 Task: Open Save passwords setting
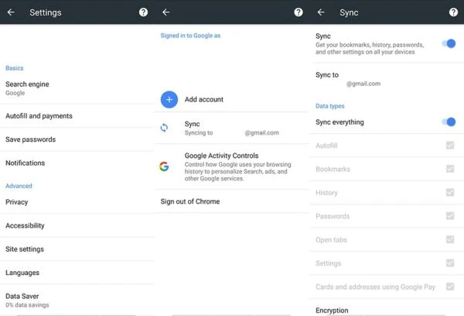77,139
